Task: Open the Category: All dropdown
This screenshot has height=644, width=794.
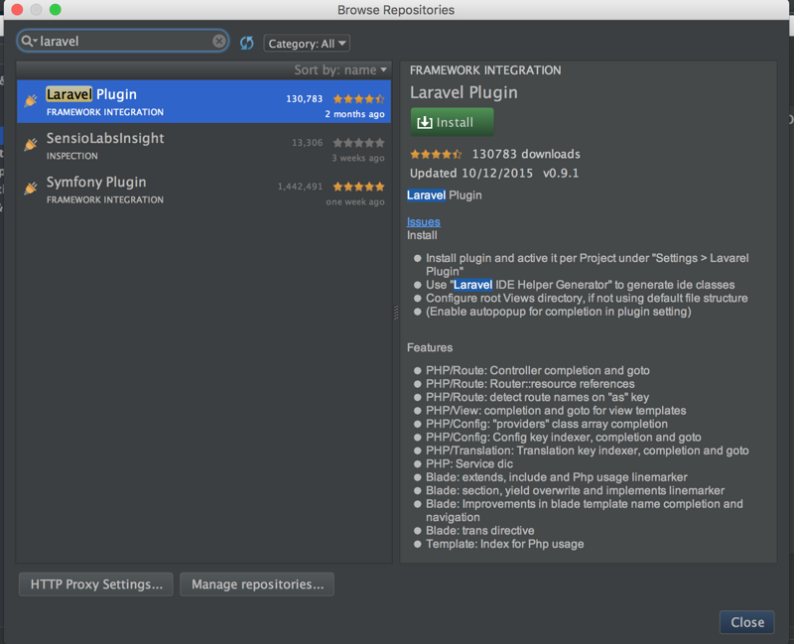Action: [307, 44]
